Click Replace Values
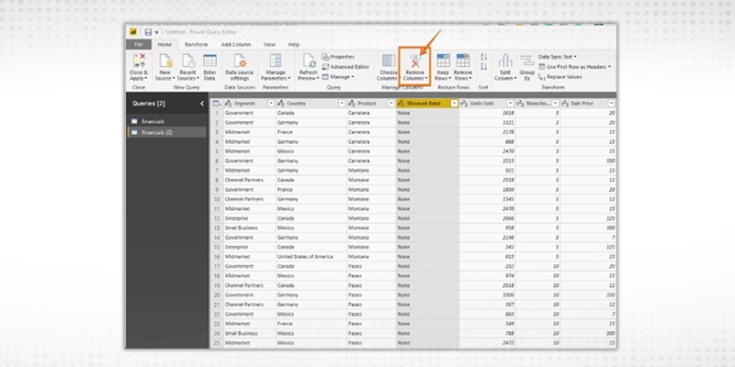The height and width of the screenshot is (367, 735). click(x=560, y=77)
